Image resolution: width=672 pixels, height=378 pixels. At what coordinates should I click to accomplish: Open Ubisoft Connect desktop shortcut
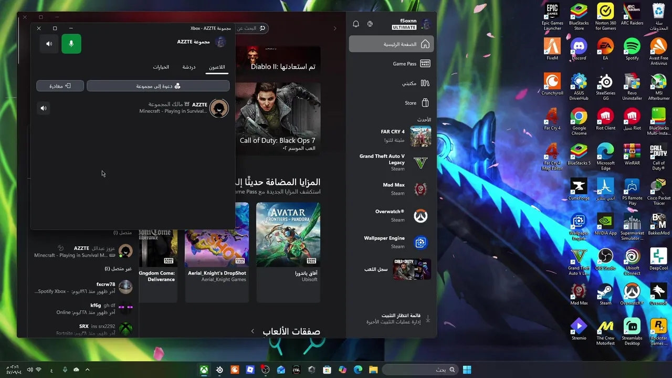pyautogui.click(x=632, y=262)
